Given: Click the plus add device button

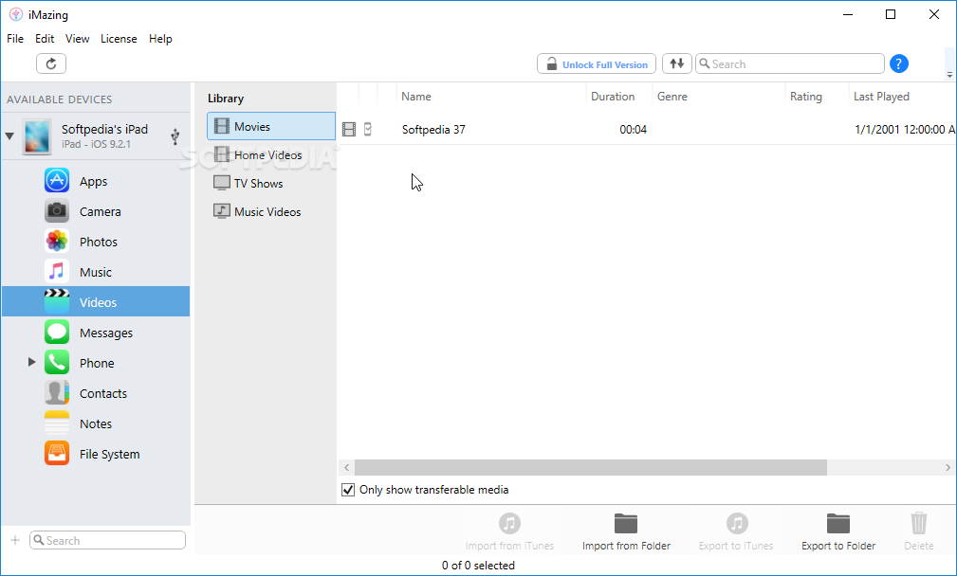Looking at the screenshot, I should (15, 540).
